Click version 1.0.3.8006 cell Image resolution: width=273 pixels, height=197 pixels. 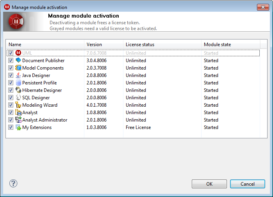(x=96, y=127)
